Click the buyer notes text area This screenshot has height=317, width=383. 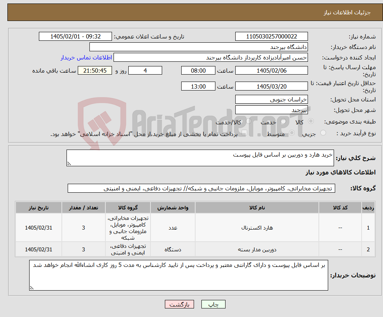178,275
